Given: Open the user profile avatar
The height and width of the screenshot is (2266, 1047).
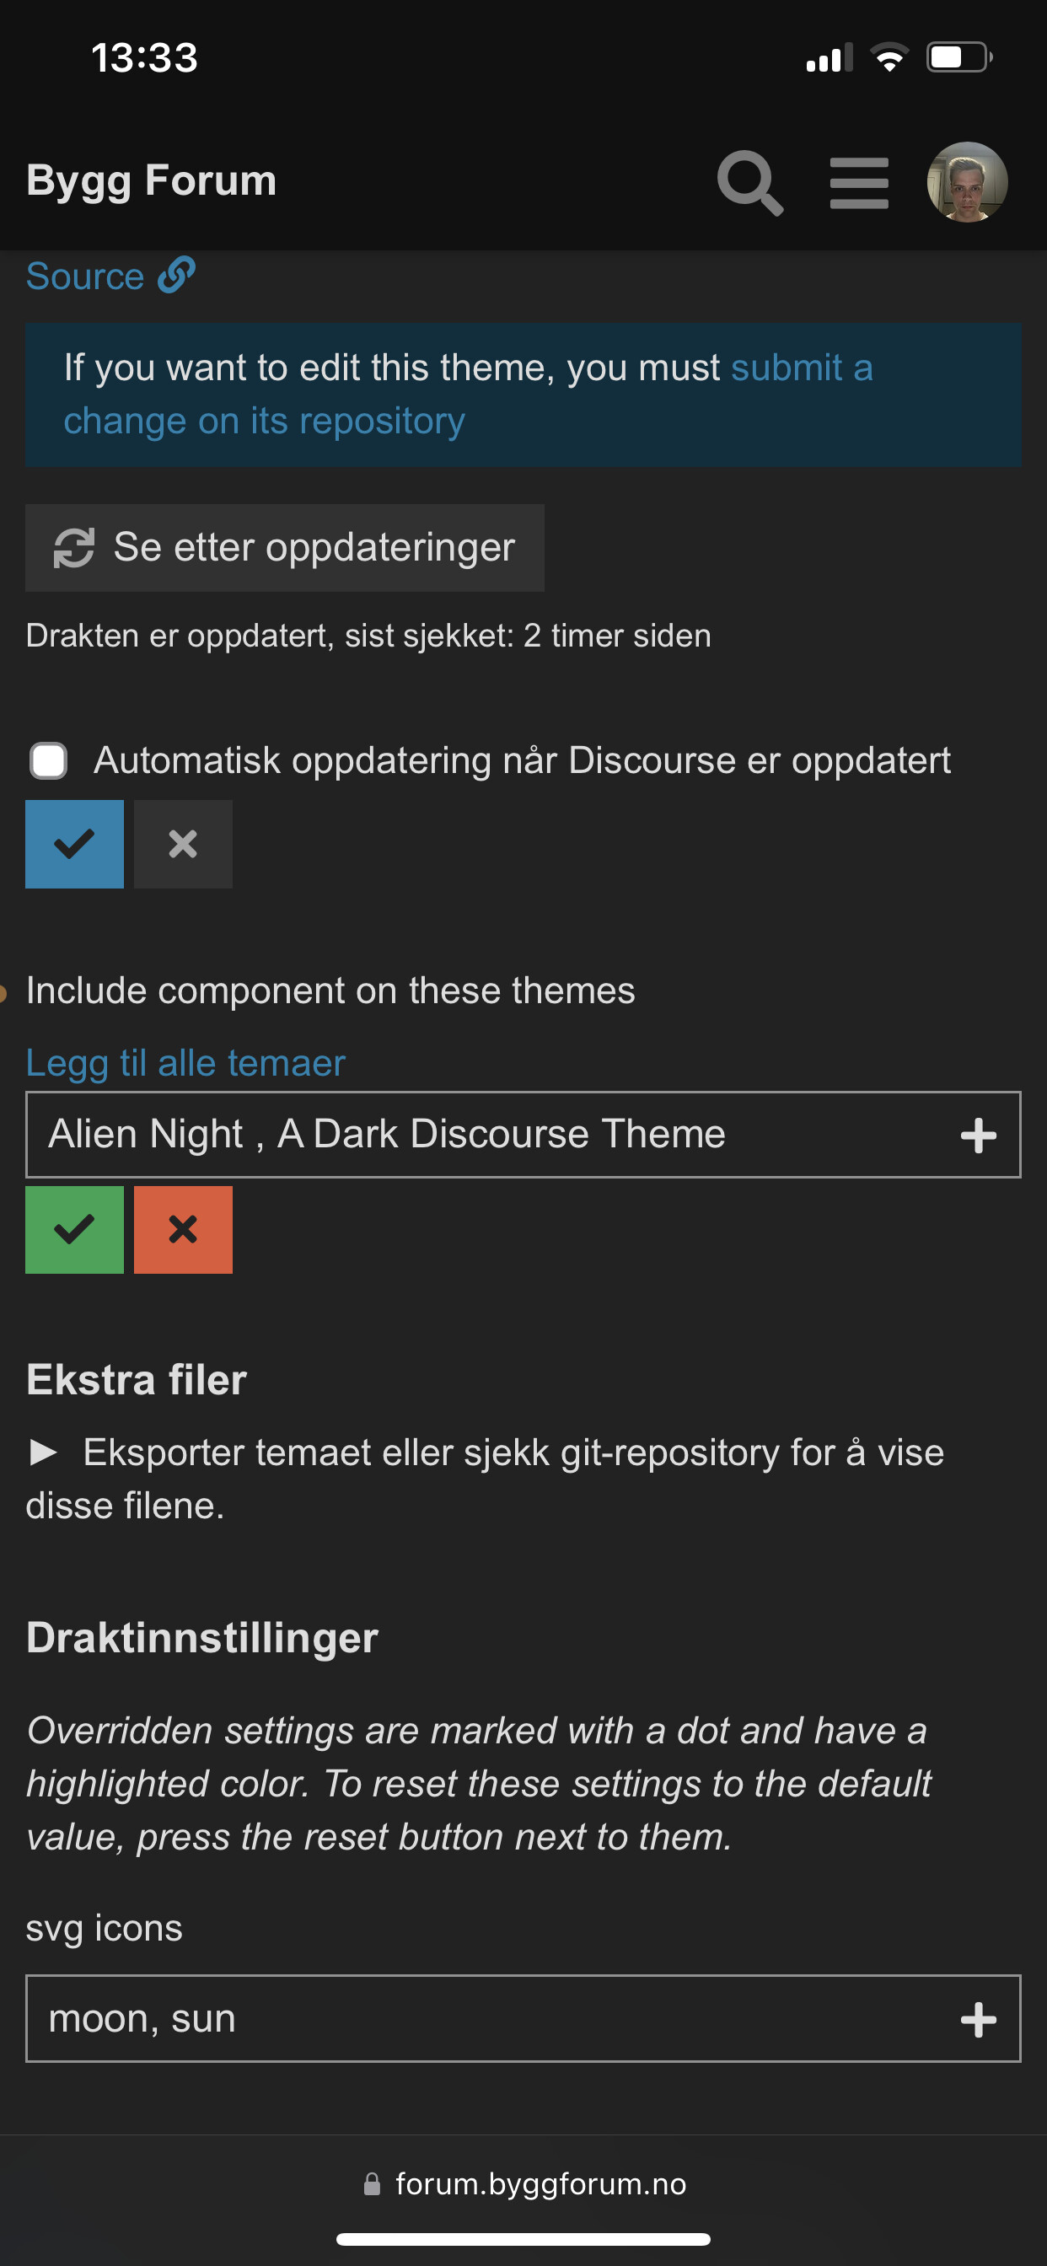Looking at the screenshot, I should pyautogui.click(x=966, y=182).
